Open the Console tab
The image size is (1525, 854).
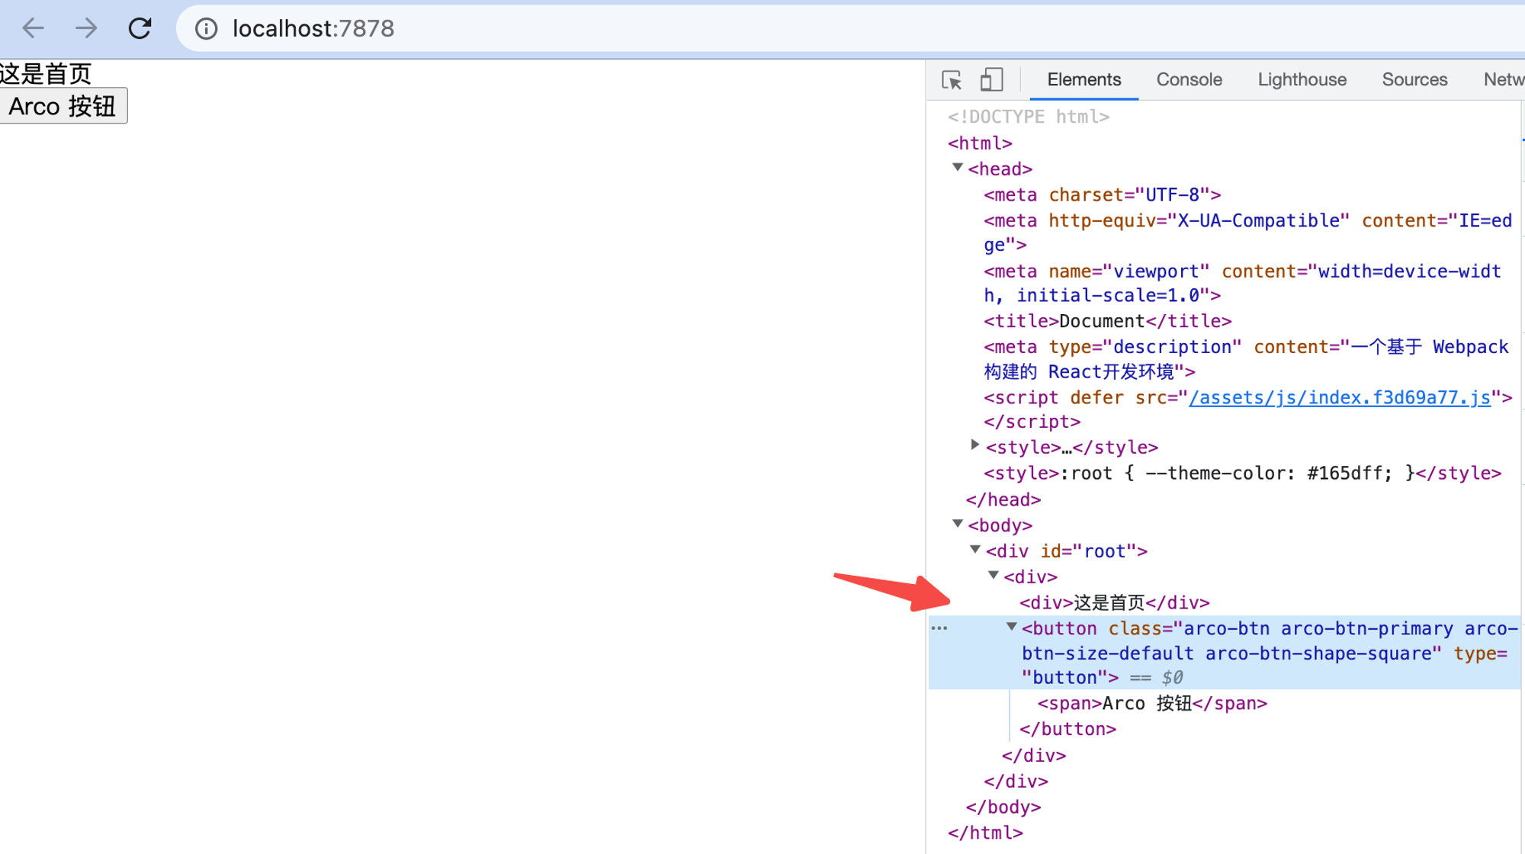(x=1189, y=79)
